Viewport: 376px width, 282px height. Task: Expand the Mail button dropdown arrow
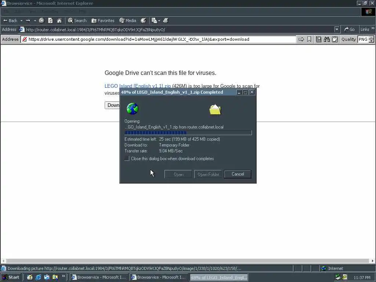tap(159, 21)
